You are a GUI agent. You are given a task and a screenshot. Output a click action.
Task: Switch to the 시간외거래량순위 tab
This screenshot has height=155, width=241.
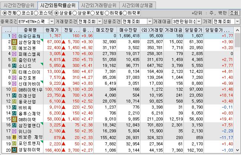(x=98, y=5)
